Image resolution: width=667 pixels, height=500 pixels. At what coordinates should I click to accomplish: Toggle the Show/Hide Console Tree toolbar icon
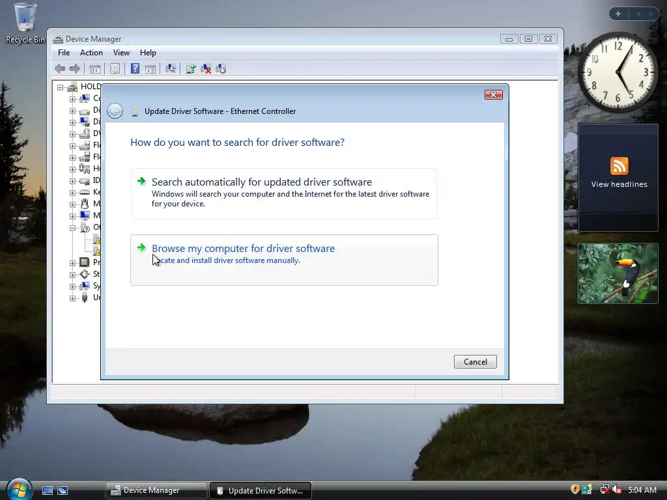pyautogui.click(x=95, y=68)
